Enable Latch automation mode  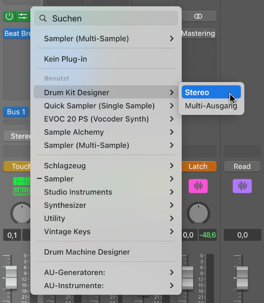tap(199, 166)
